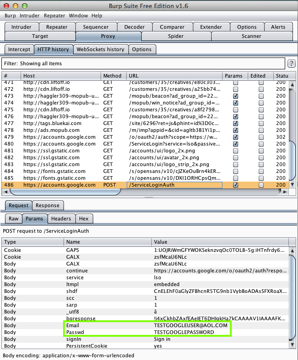Toggle Params checkbox for request 471
This screenshot has height=360, width=298.
click(235, 83)
